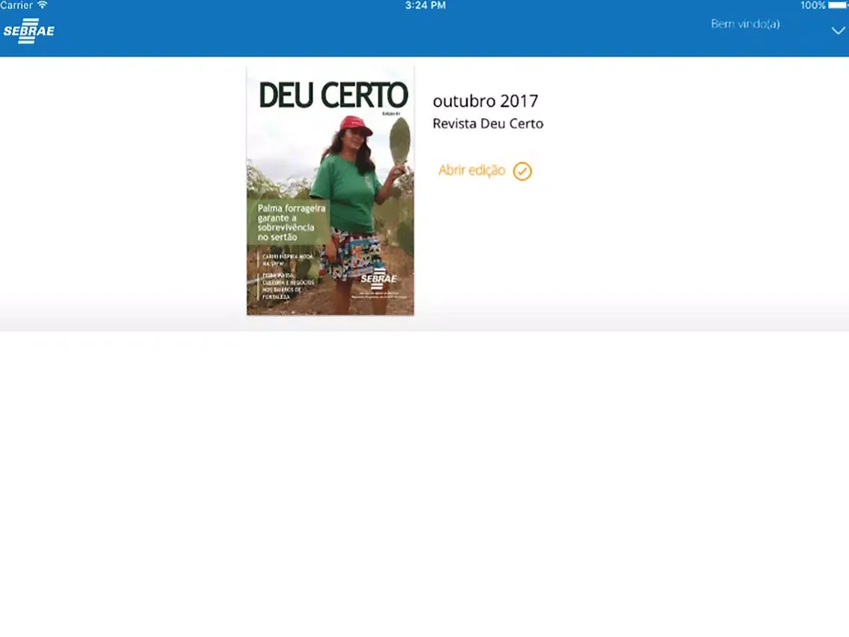Image resolution: width=849 pixels, height=637 pixels.
Task: Select the outubro 2017 title
Action: [x=485, y=101]
